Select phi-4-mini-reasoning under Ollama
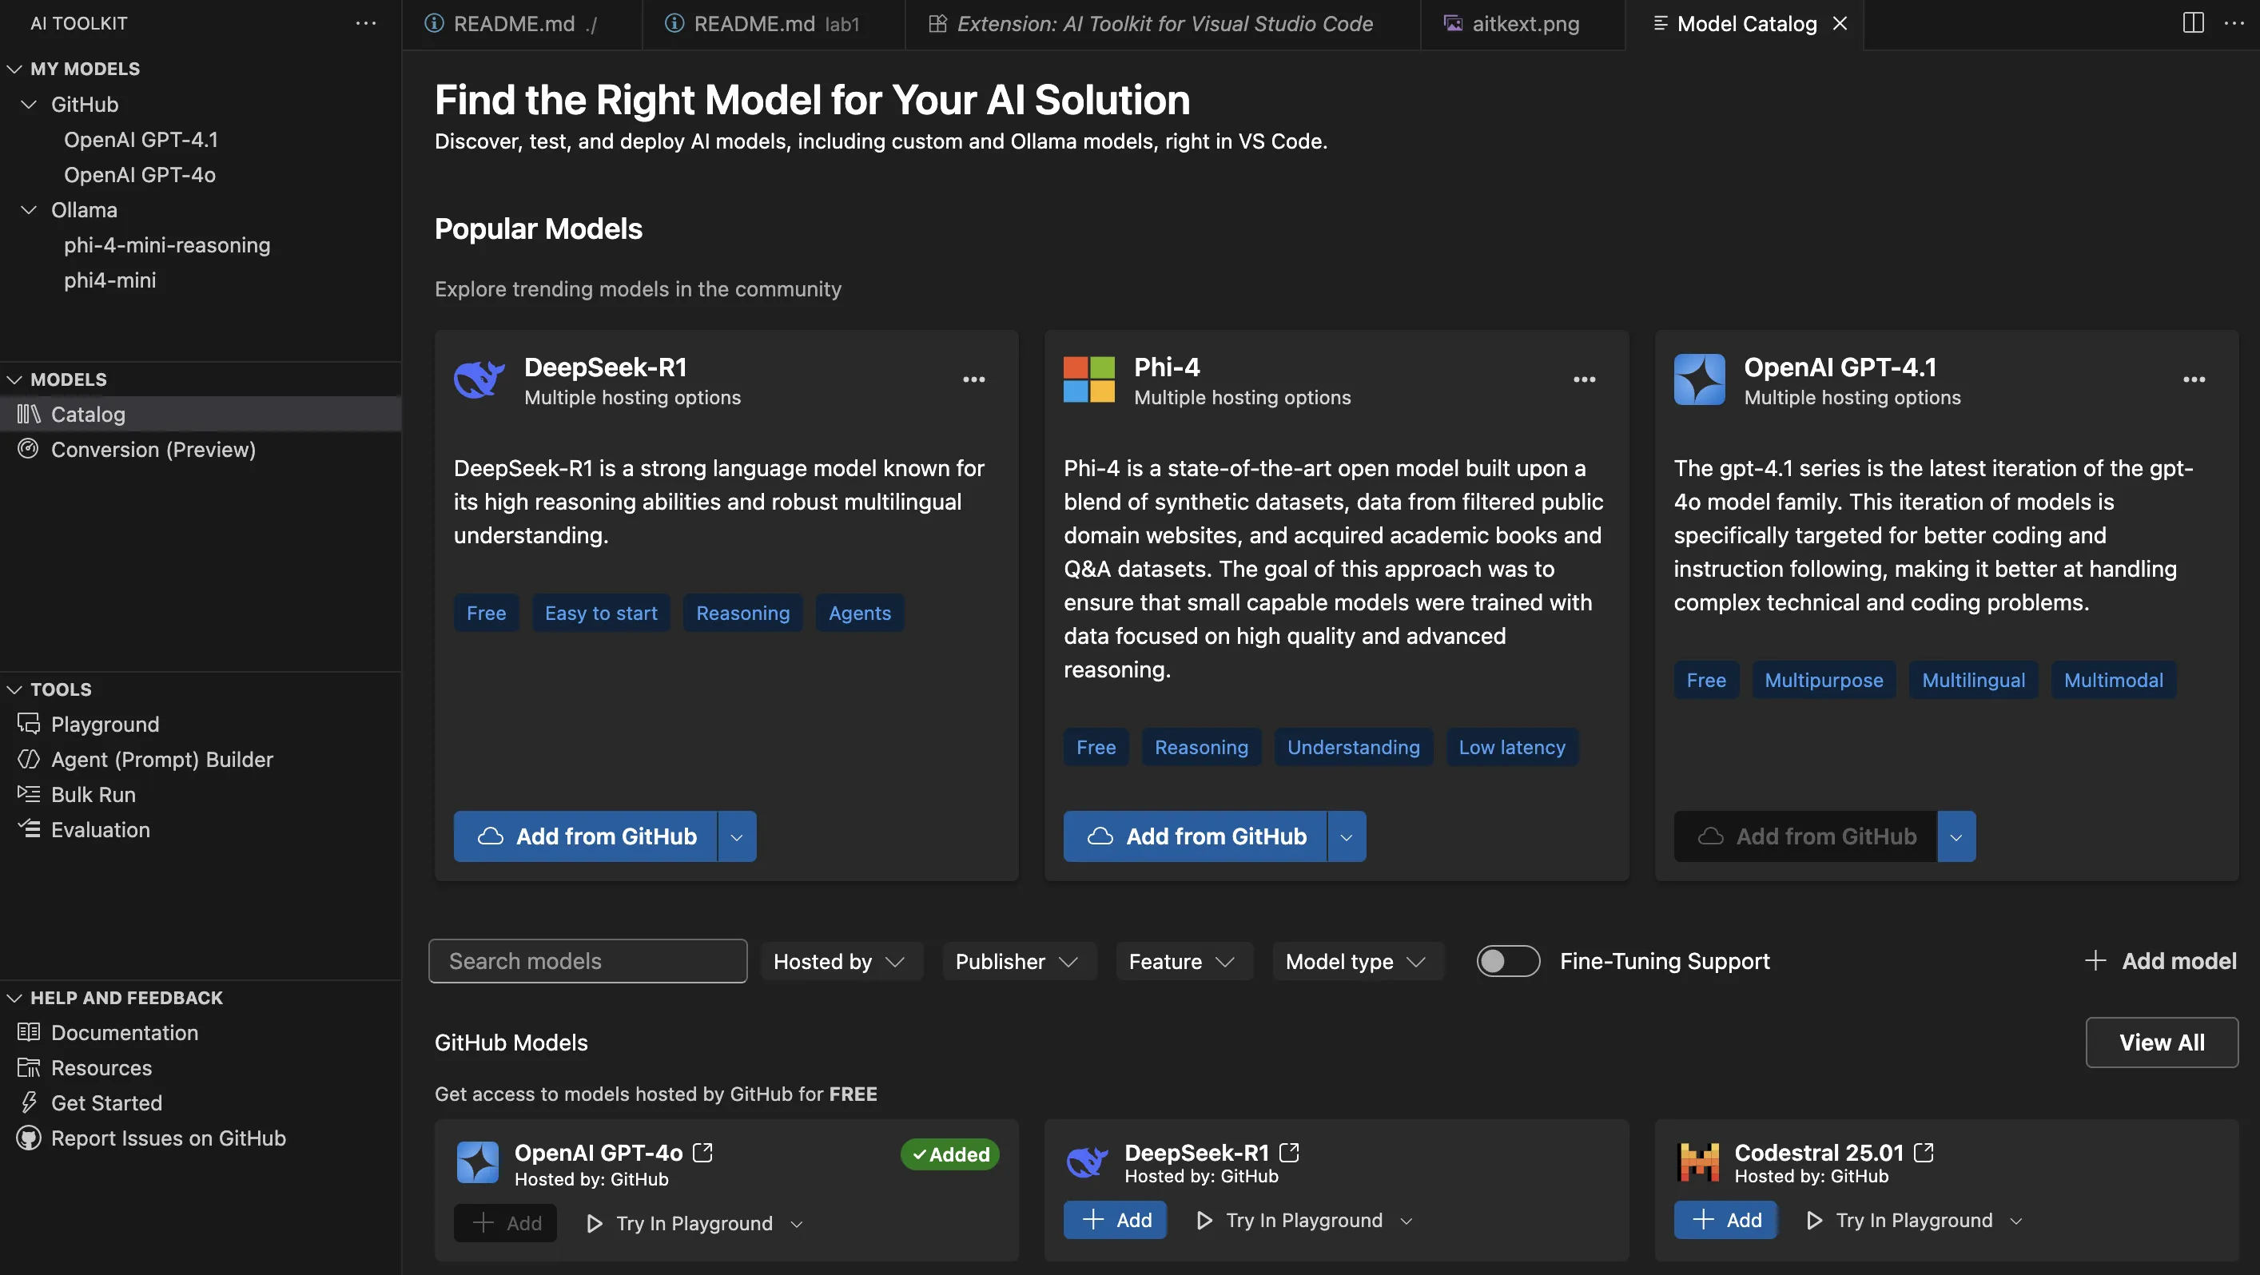 167,244
